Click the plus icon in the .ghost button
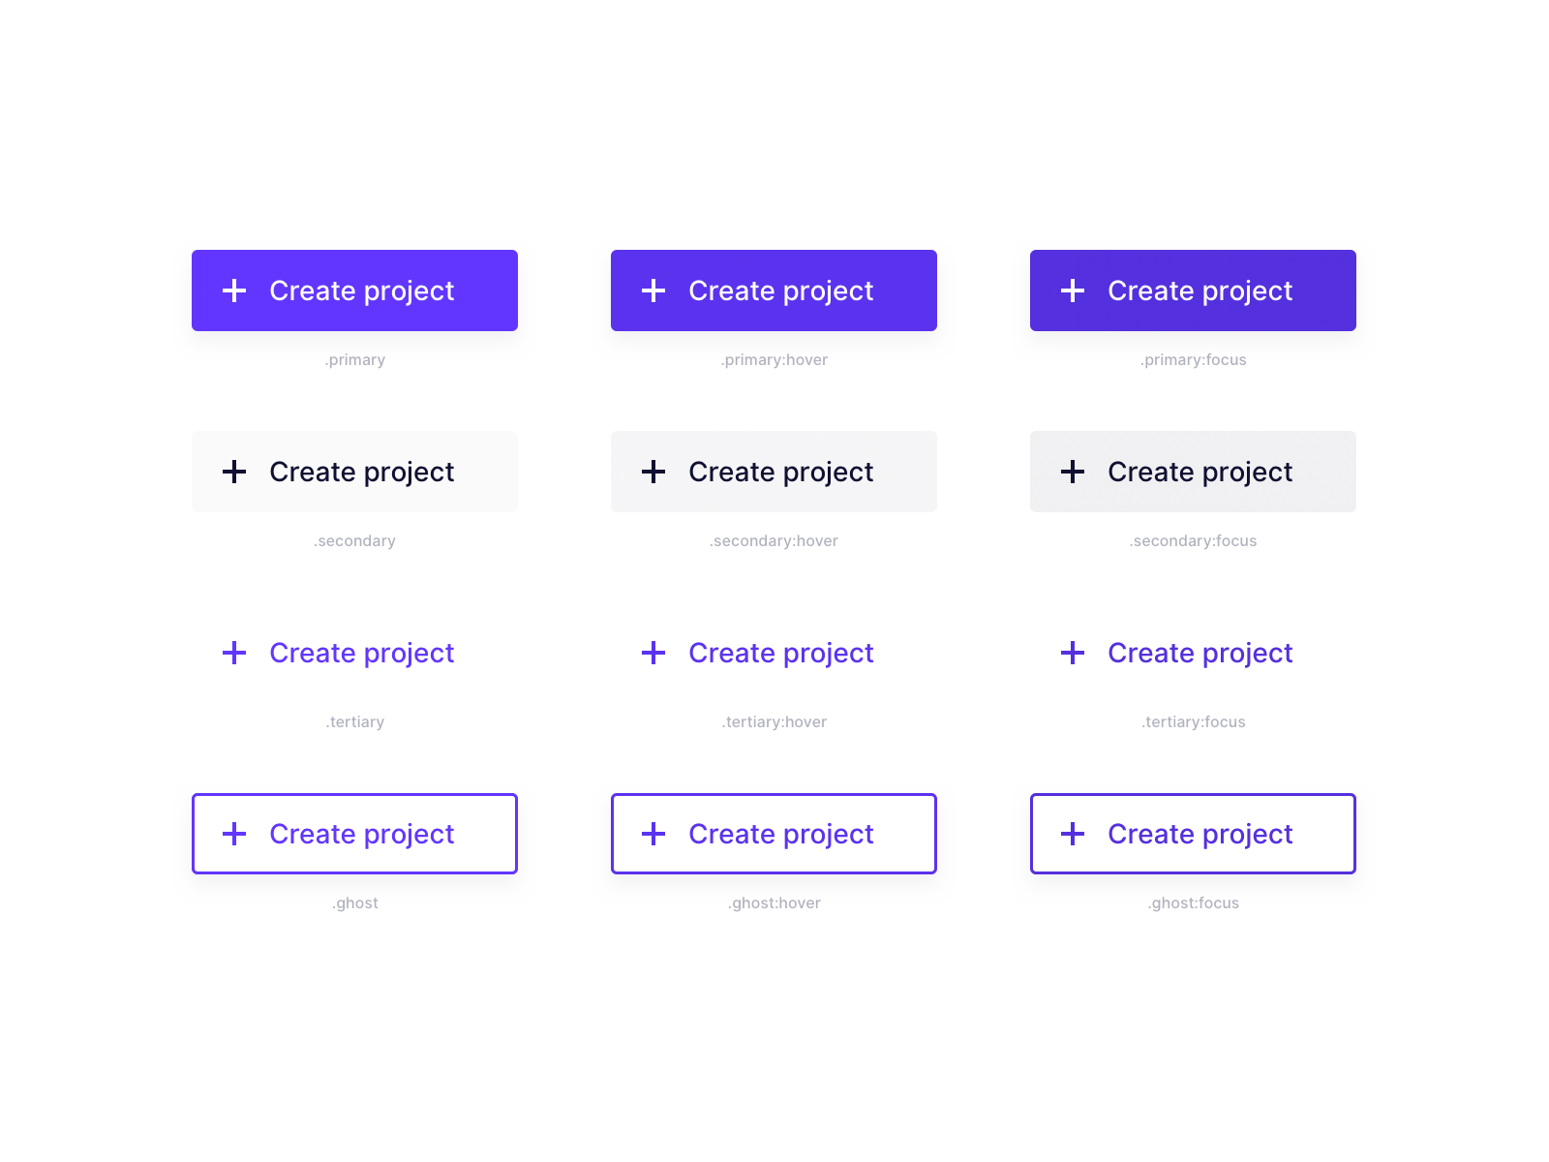The width and height of the screenshot is (1549, 1162). coord(234,834)
